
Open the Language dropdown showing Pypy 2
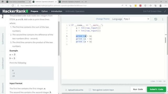click(x=136, y=19)
